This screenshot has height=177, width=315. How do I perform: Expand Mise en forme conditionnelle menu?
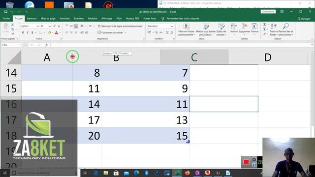pos(186,29)
